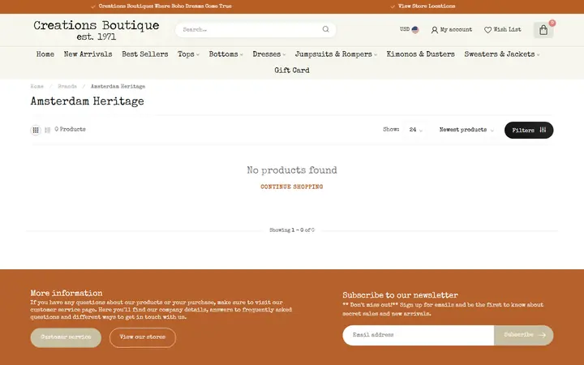Open the USD currency selector
This screenshot has height=365, width=584.
pos(409,29)
